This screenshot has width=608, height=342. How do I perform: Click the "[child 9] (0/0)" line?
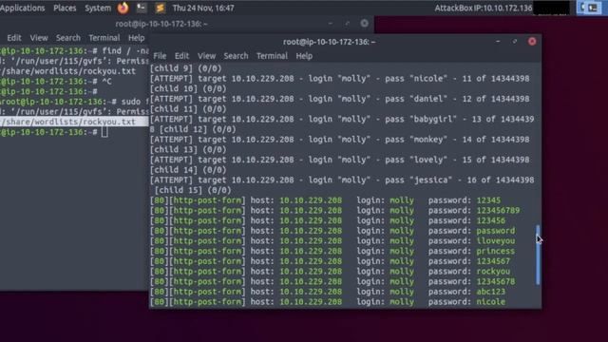[186, 68]
